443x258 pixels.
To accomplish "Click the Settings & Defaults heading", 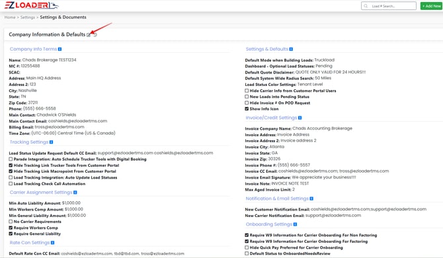I will [267, 49].
